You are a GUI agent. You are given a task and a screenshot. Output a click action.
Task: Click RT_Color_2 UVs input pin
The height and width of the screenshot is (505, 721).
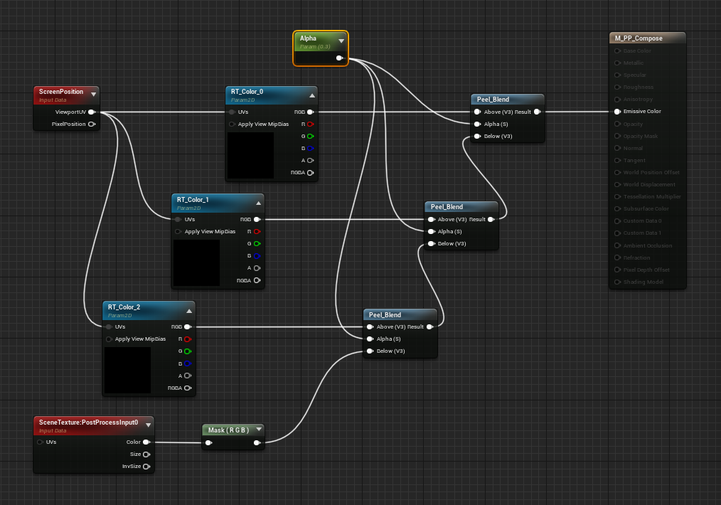[x=109, y=327]
